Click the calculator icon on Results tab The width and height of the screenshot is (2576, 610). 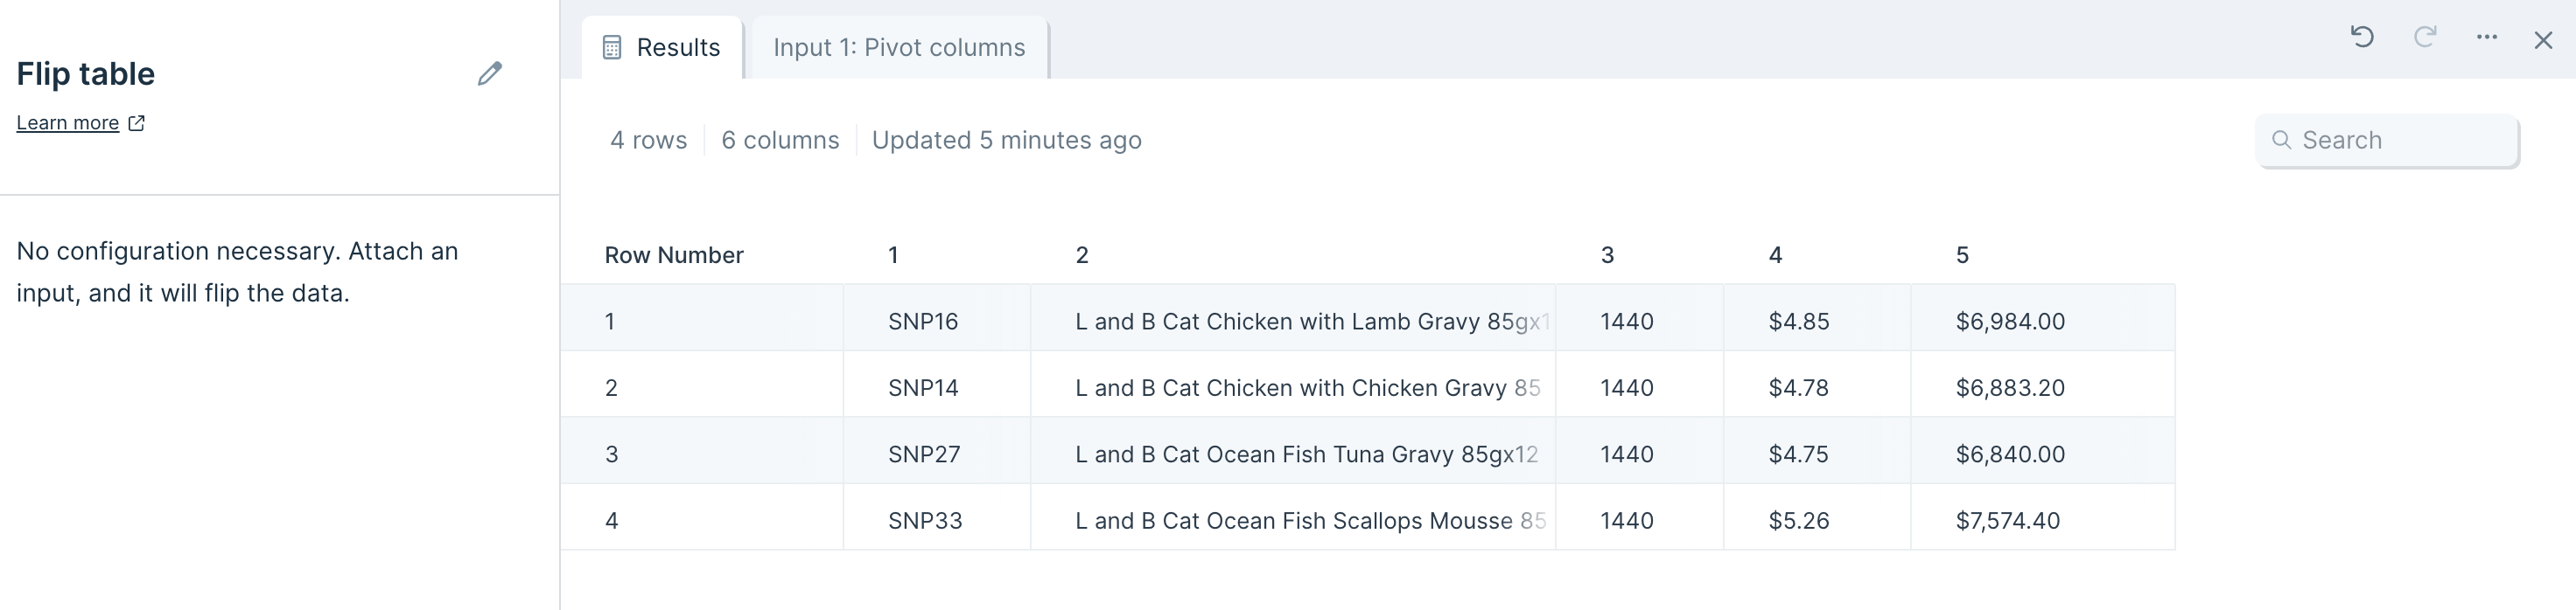pyautogui.click(x=612, y=48)
